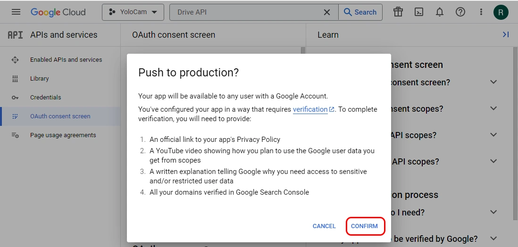Click the Learn panel vertical scrollbar

coord(515,133)
